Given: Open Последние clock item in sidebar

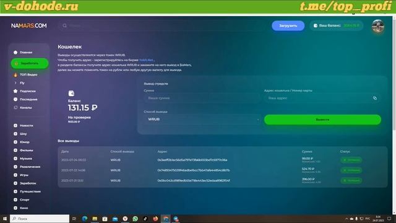Looking at the screenshot, I should [x=25, y=99].
